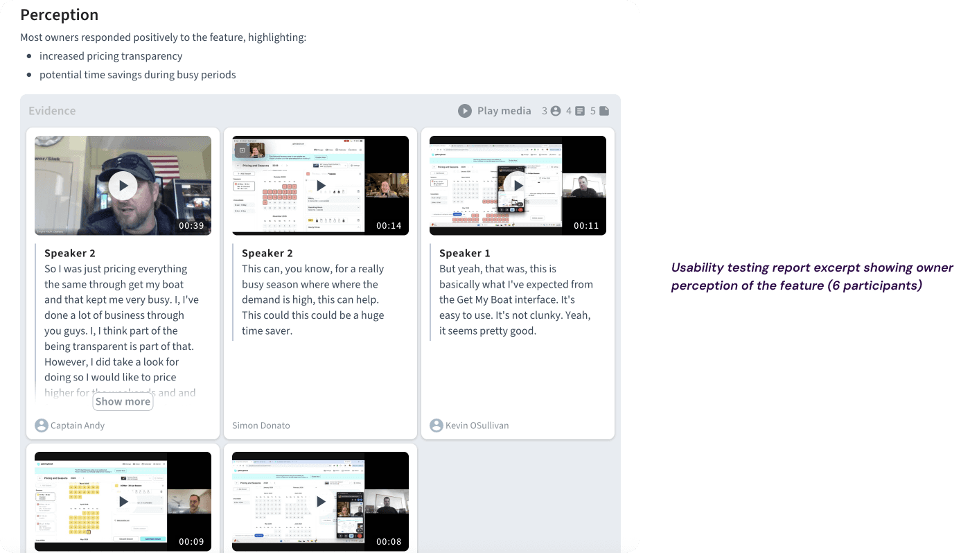Select bullet 'potential time savings during busy periods'
This screenshot has width=961, height=553.
click(x=138, y=75)
